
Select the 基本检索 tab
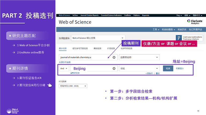(63, 49)
